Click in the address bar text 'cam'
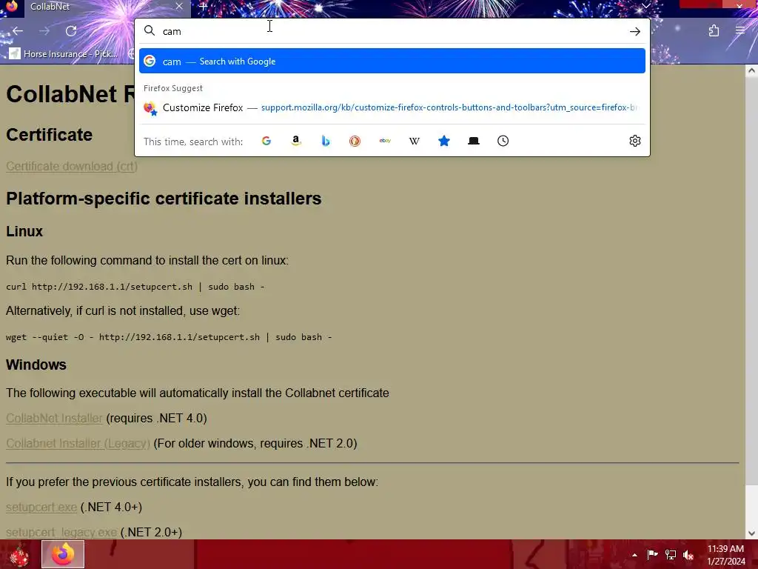Viewport: 758px width, 569px height. click(172, 31)
